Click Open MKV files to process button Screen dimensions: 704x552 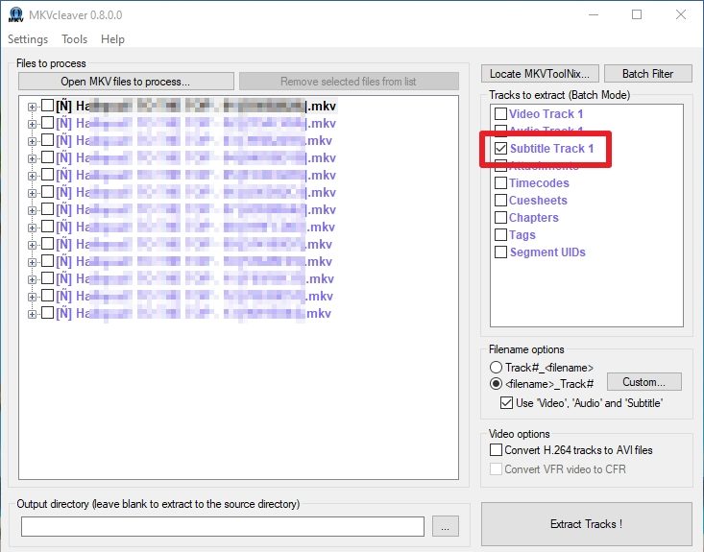tap(126, 82)
